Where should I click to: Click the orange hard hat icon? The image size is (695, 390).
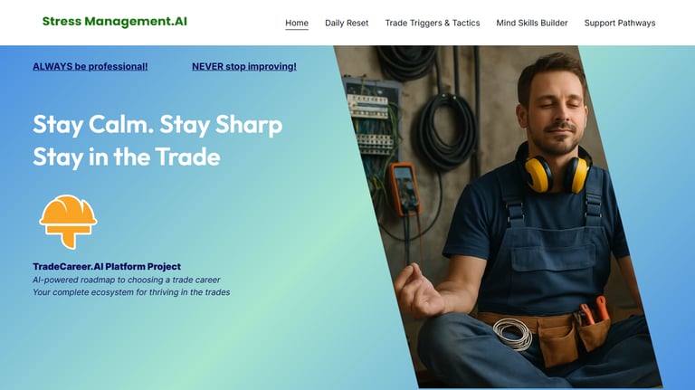pos(68,222)
